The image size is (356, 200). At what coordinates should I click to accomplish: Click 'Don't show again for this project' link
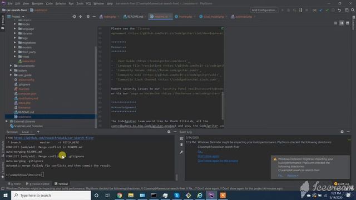tap(217, 161)
